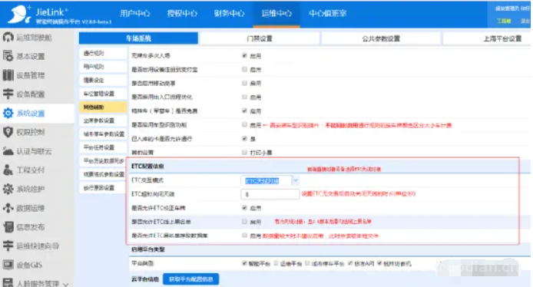The height and width of the screenshot is (287, 533).
Task: Enable 运维平台 platform type checkbox
Action: (x=276, y=263)
